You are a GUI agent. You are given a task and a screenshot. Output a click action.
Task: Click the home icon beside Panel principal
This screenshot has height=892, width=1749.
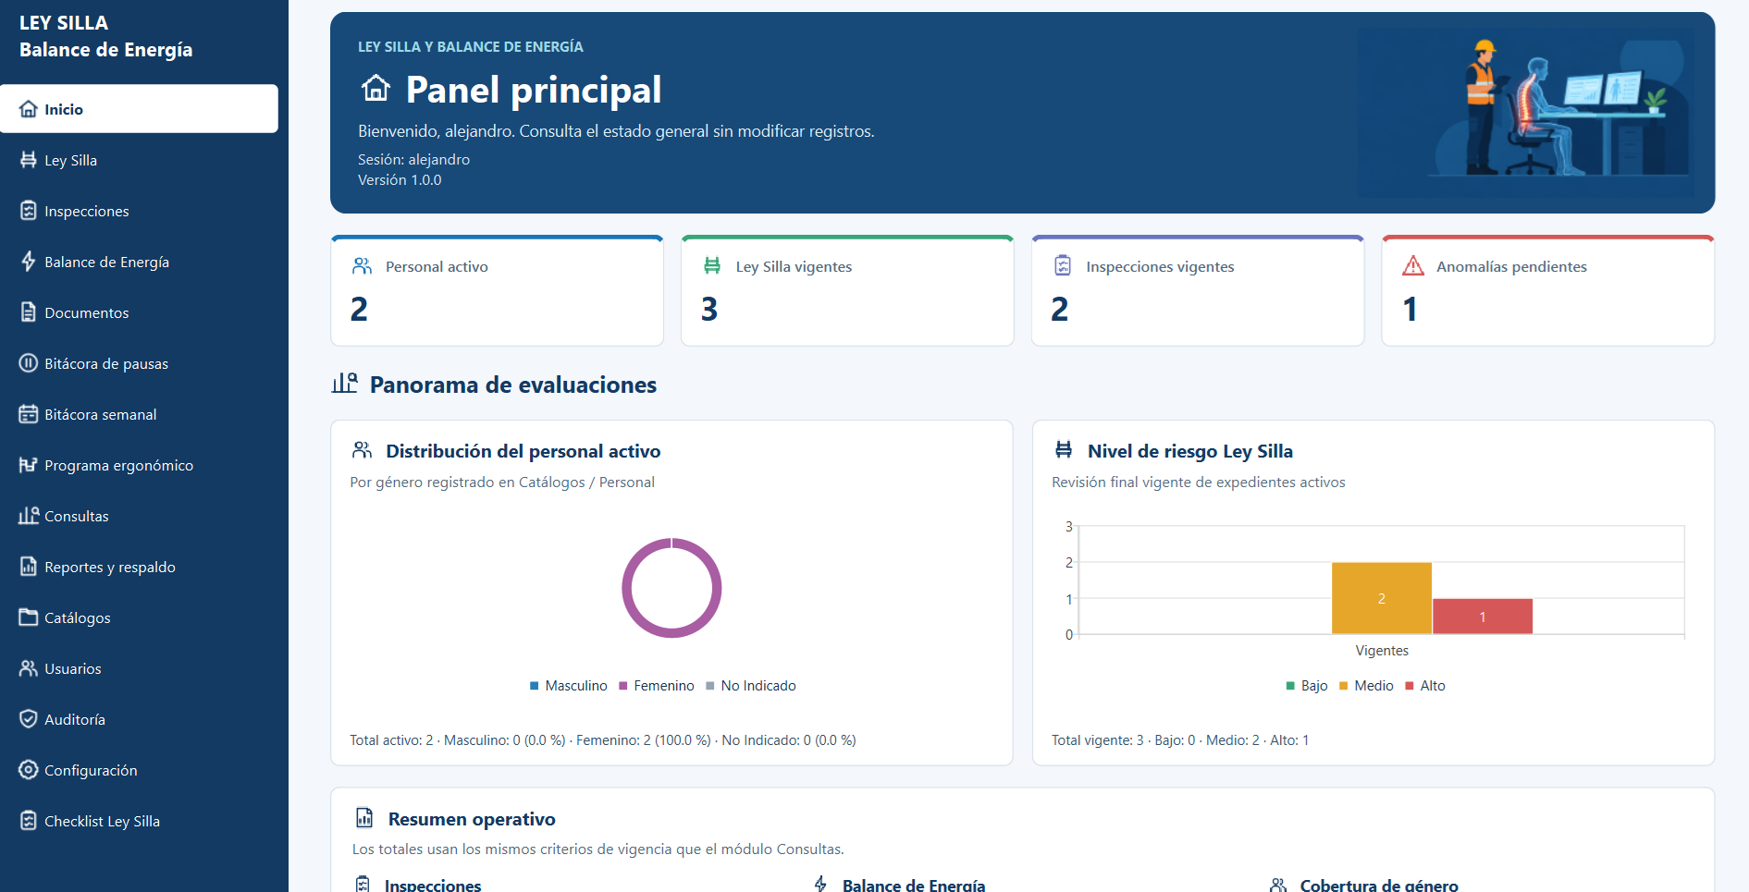pos(376,89)
